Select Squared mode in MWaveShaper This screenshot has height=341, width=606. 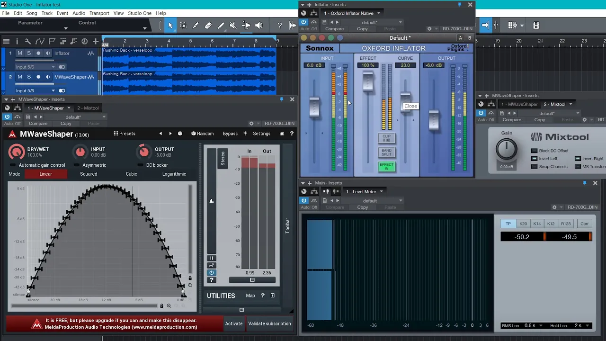click(89, 174)
